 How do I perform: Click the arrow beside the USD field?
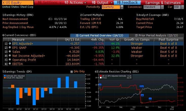(182, 7)
